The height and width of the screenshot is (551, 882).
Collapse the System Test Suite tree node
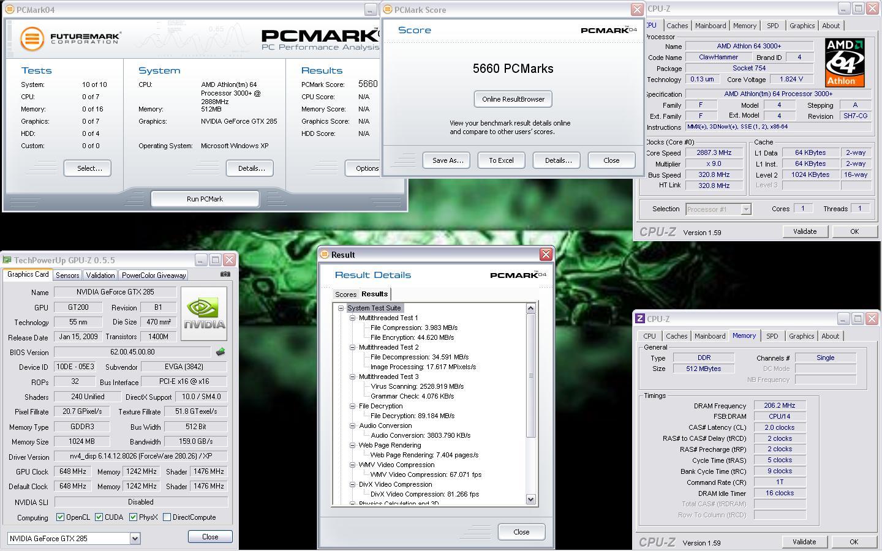341,309
